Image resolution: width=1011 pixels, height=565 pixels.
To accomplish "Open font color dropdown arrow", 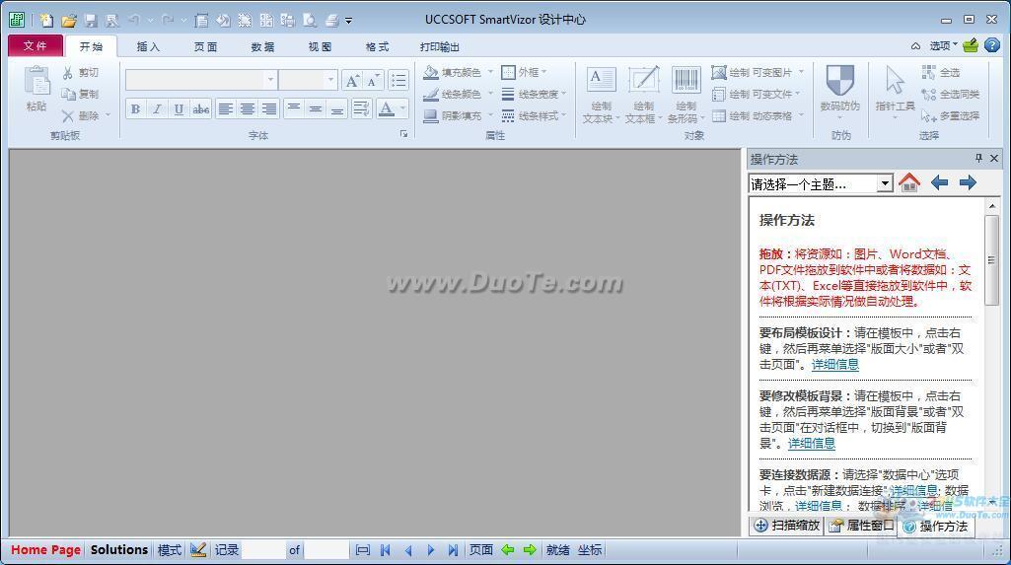I will tap(403, 108).
